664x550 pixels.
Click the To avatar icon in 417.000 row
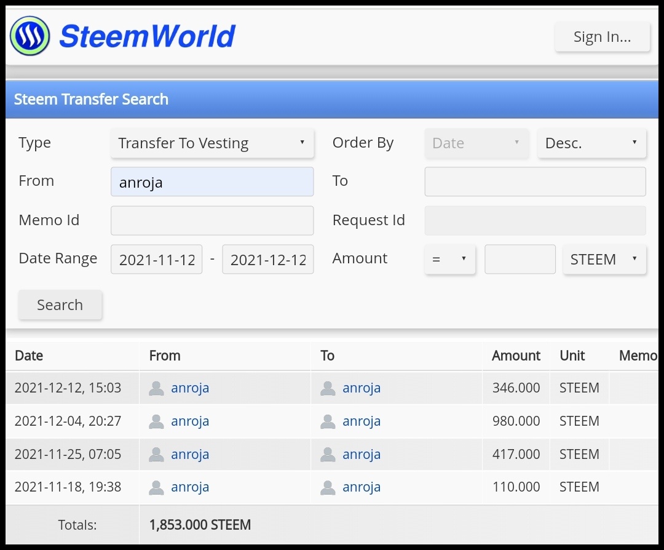pyautogui.click(x=328, y=455)
